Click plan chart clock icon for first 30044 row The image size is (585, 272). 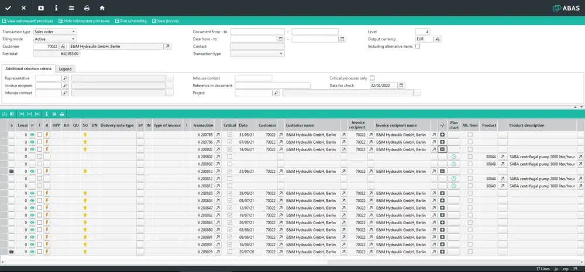pyautogui.click(x=454, y=156)
